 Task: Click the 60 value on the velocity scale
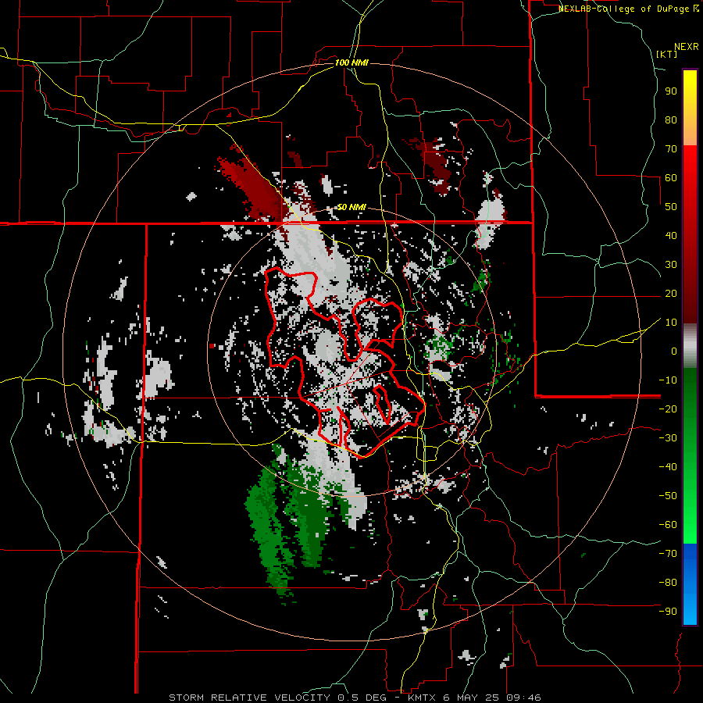tap(671, 178)
